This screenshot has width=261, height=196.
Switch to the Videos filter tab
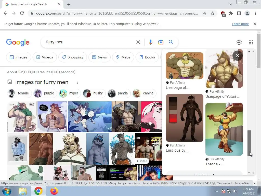(x=45, y=57)
